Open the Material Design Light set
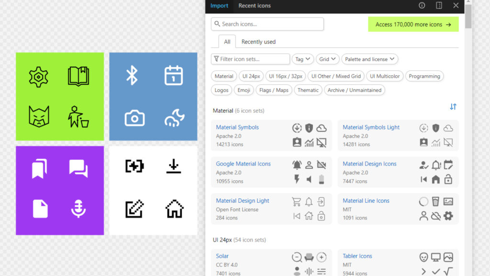Viewport: 490px width, 276px height. 243,201
